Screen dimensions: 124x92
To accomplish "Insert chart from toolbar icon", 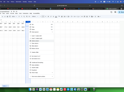I will click(87, 17).
